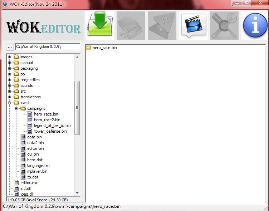Image resolution: width=269 pixels, height=211 pixels.
Task: Select intl.dll file
Action: coord(25,188)
